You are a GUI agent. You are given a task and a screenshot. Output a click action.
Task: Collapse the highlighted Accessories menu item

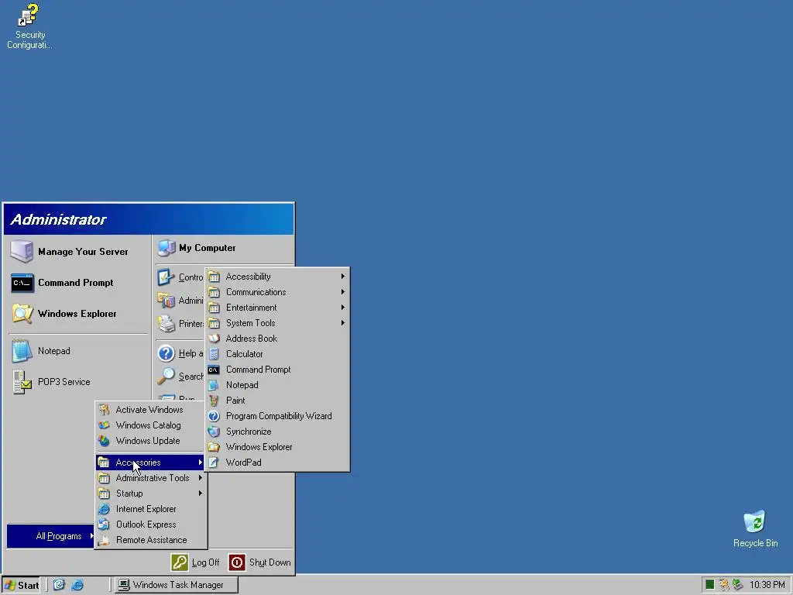click(x=151, y=463)
